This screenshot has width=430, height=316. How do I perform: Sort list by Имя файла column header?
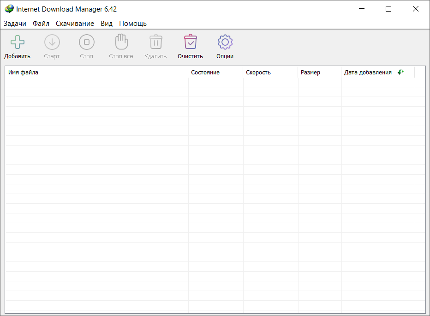pyautogui.click(x=23, y=73)
